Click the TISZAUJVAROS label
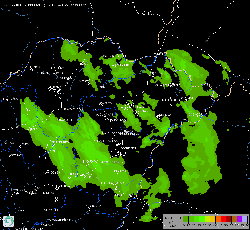Screen dimensions: 250x230 tap(73, 109)
